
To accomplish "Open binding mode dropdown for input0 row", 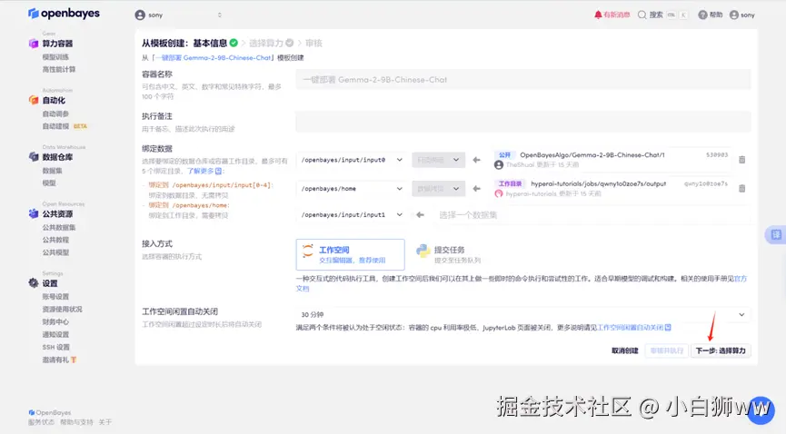I will click(439, 160).
